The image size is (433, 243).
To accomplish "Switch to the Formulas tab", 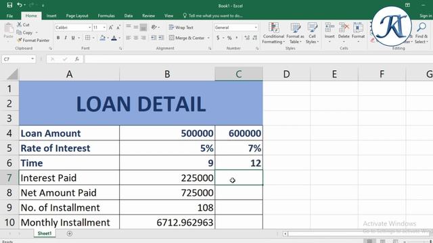I will 106,16.
